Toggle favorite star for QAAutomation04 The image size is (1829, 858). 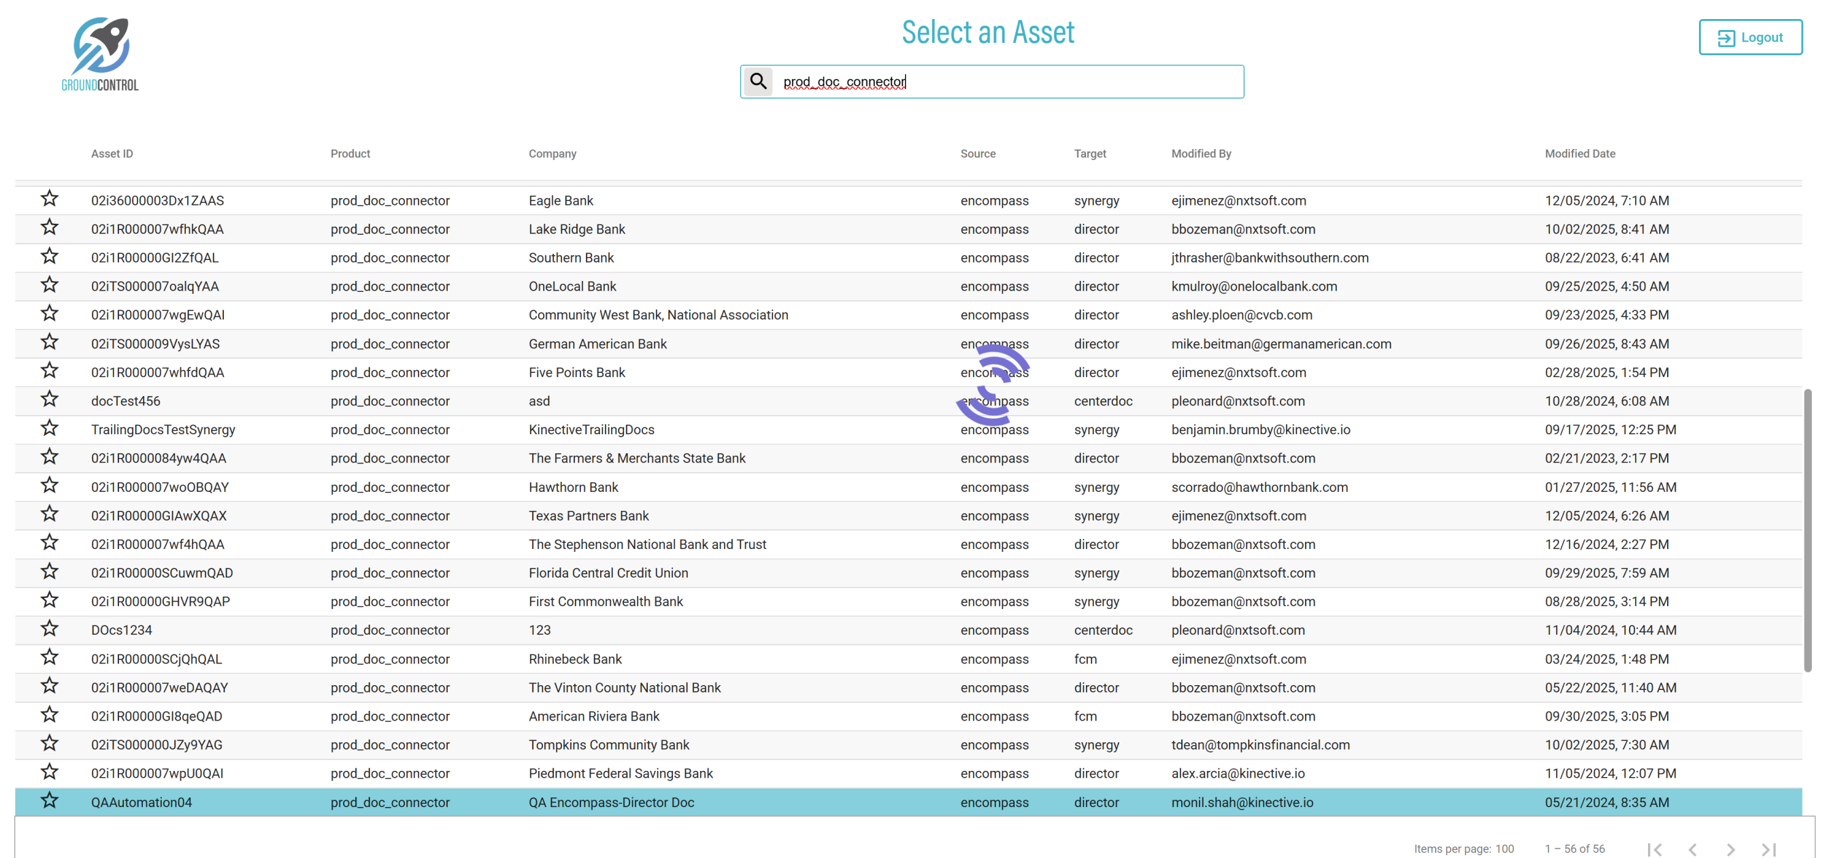click(49, 800)
